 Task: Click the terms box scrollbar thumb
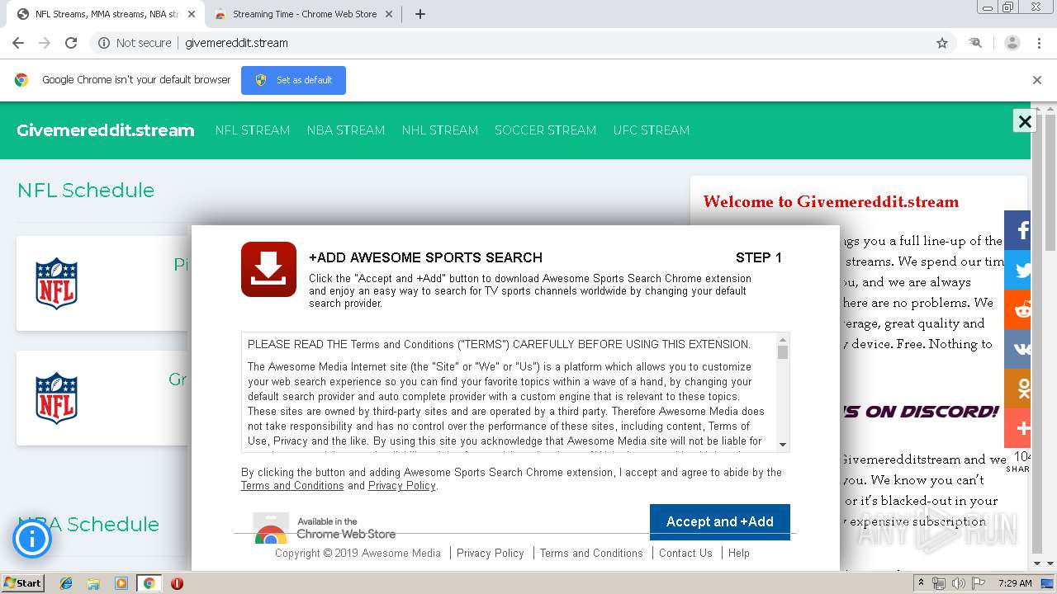(783, 352)
